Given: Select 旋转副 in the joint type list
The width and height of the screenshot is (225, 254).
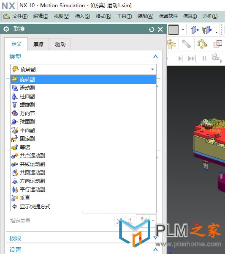Looking at the screenshot, I should point(83,80).
